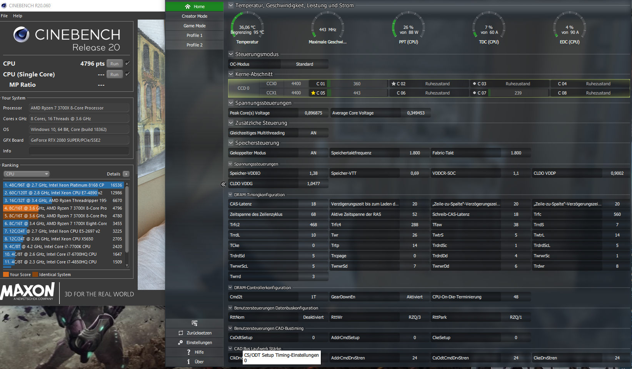This screenshot has width=632, height=369.
Task: Collapse the Steuerungsmodus section
Action: [231, 54]
